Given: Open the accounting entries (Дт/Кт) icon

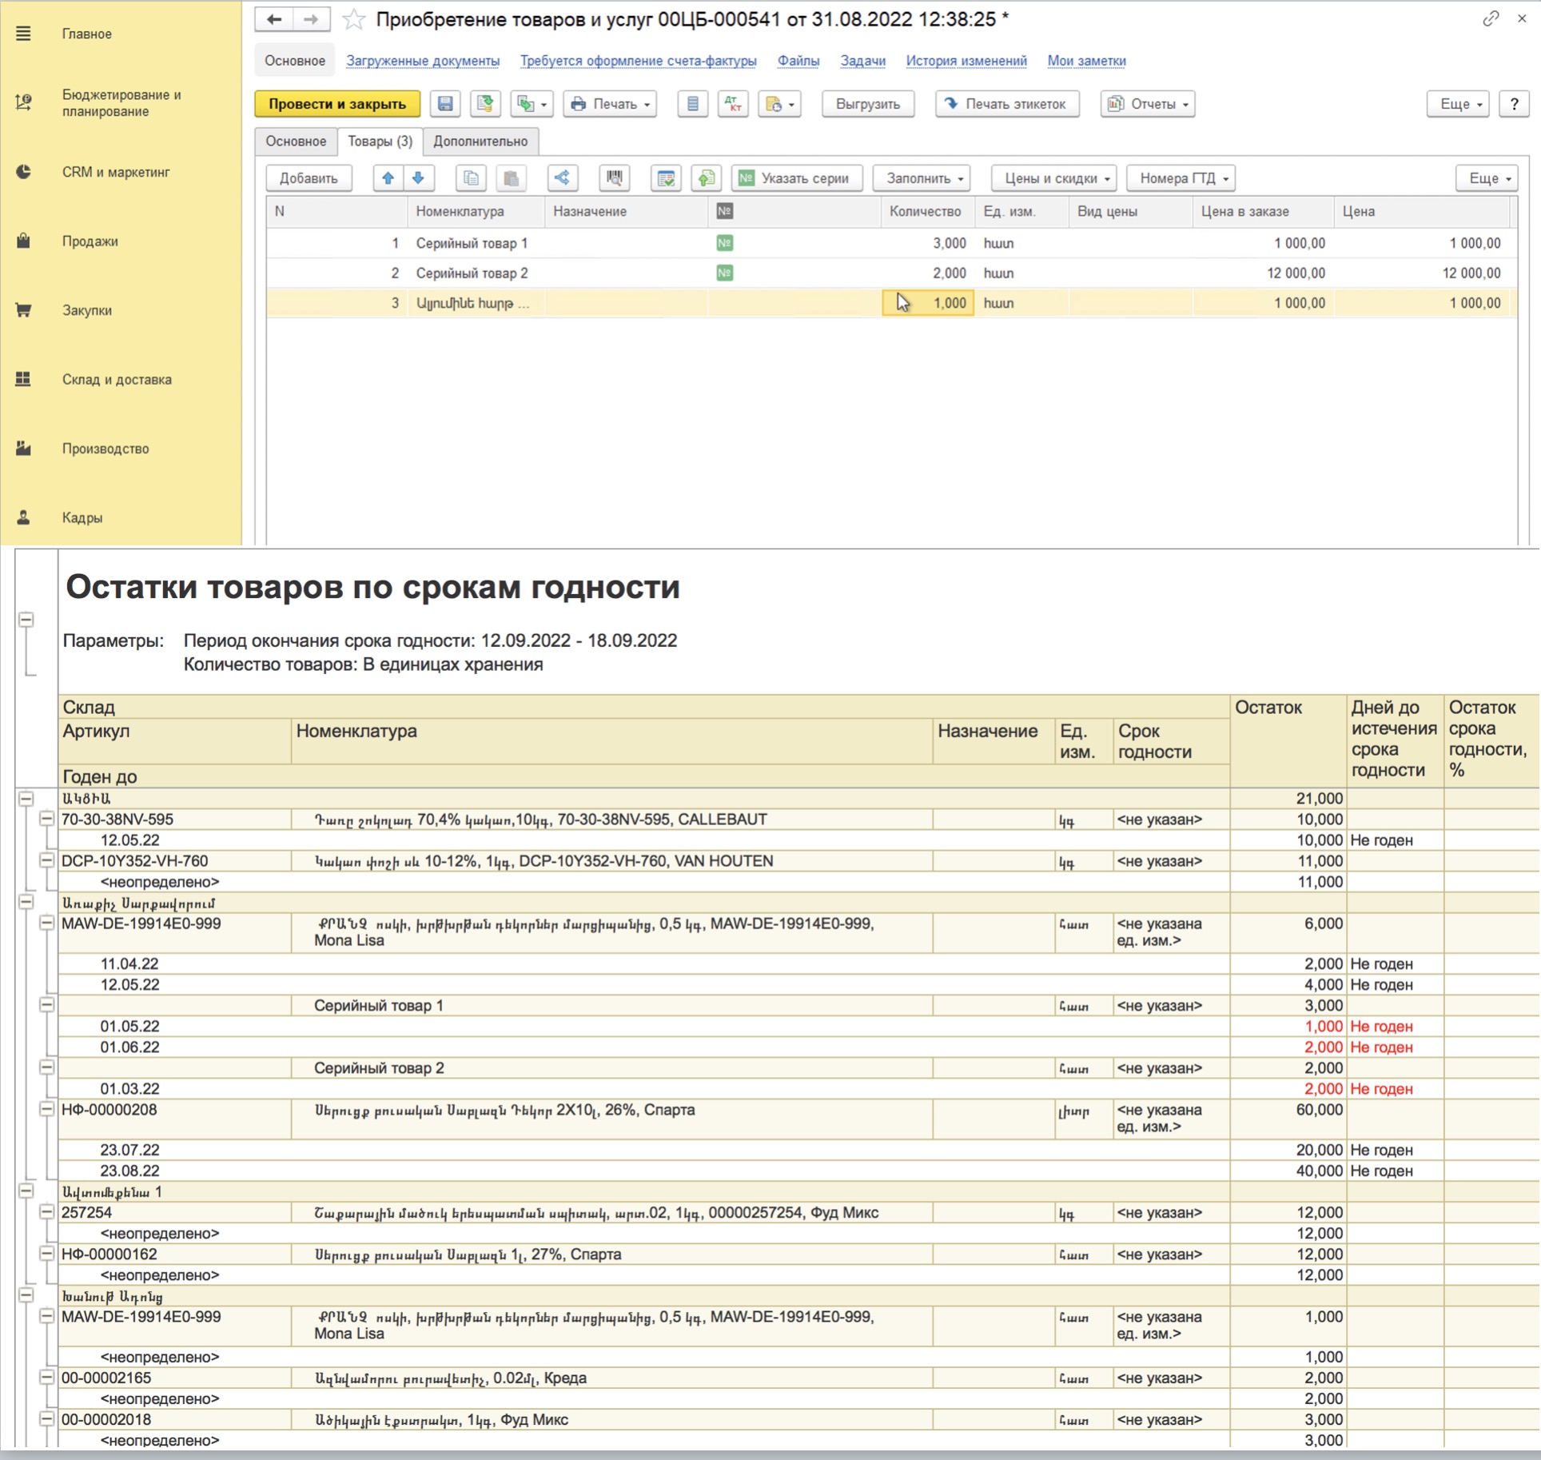Looking at the screenshot, I should coord(733,104).
